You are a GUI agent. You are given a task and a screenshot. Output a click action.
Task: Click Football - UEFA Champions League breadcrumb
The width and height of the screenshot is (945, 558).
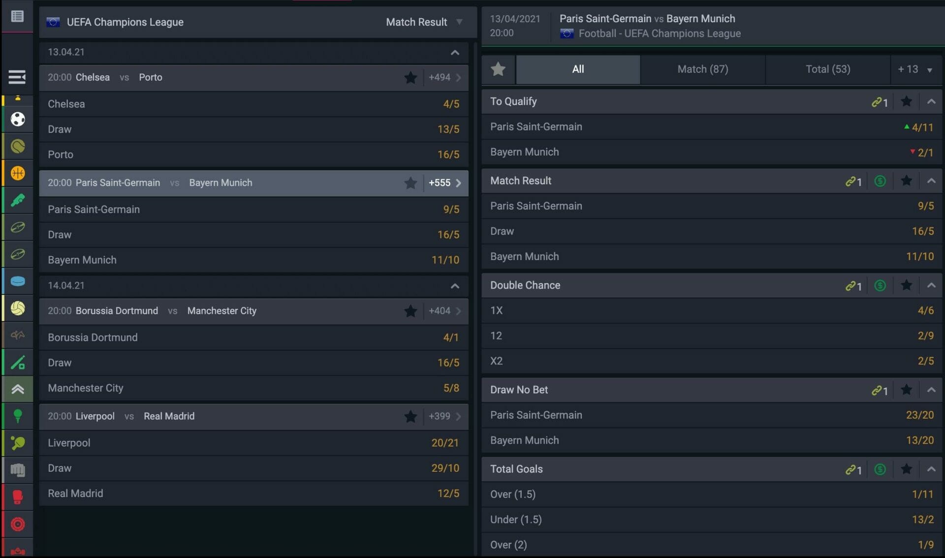click(660, 33)
